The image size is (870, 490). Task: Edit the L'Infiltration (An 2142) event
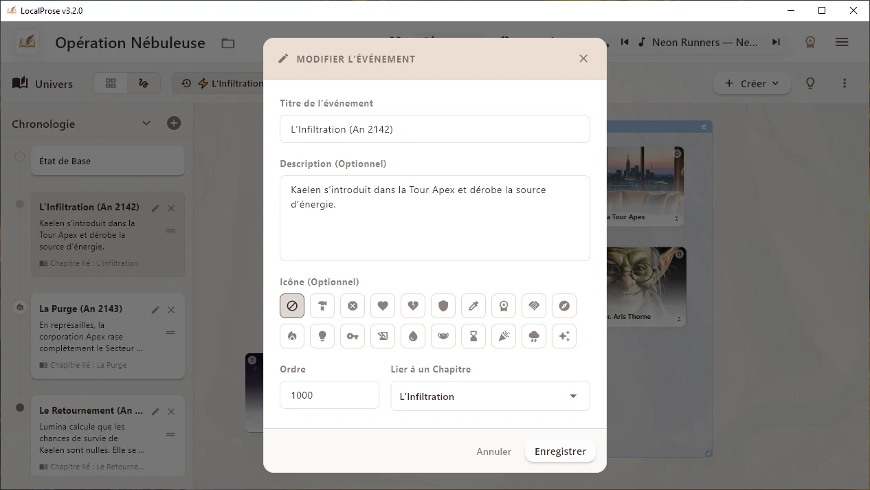(155, 208)
